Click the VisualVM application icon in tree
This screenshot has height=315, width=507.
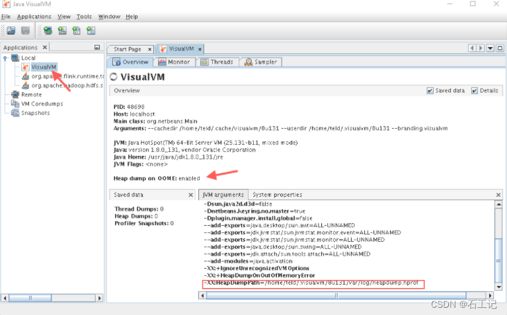point(25,67)
